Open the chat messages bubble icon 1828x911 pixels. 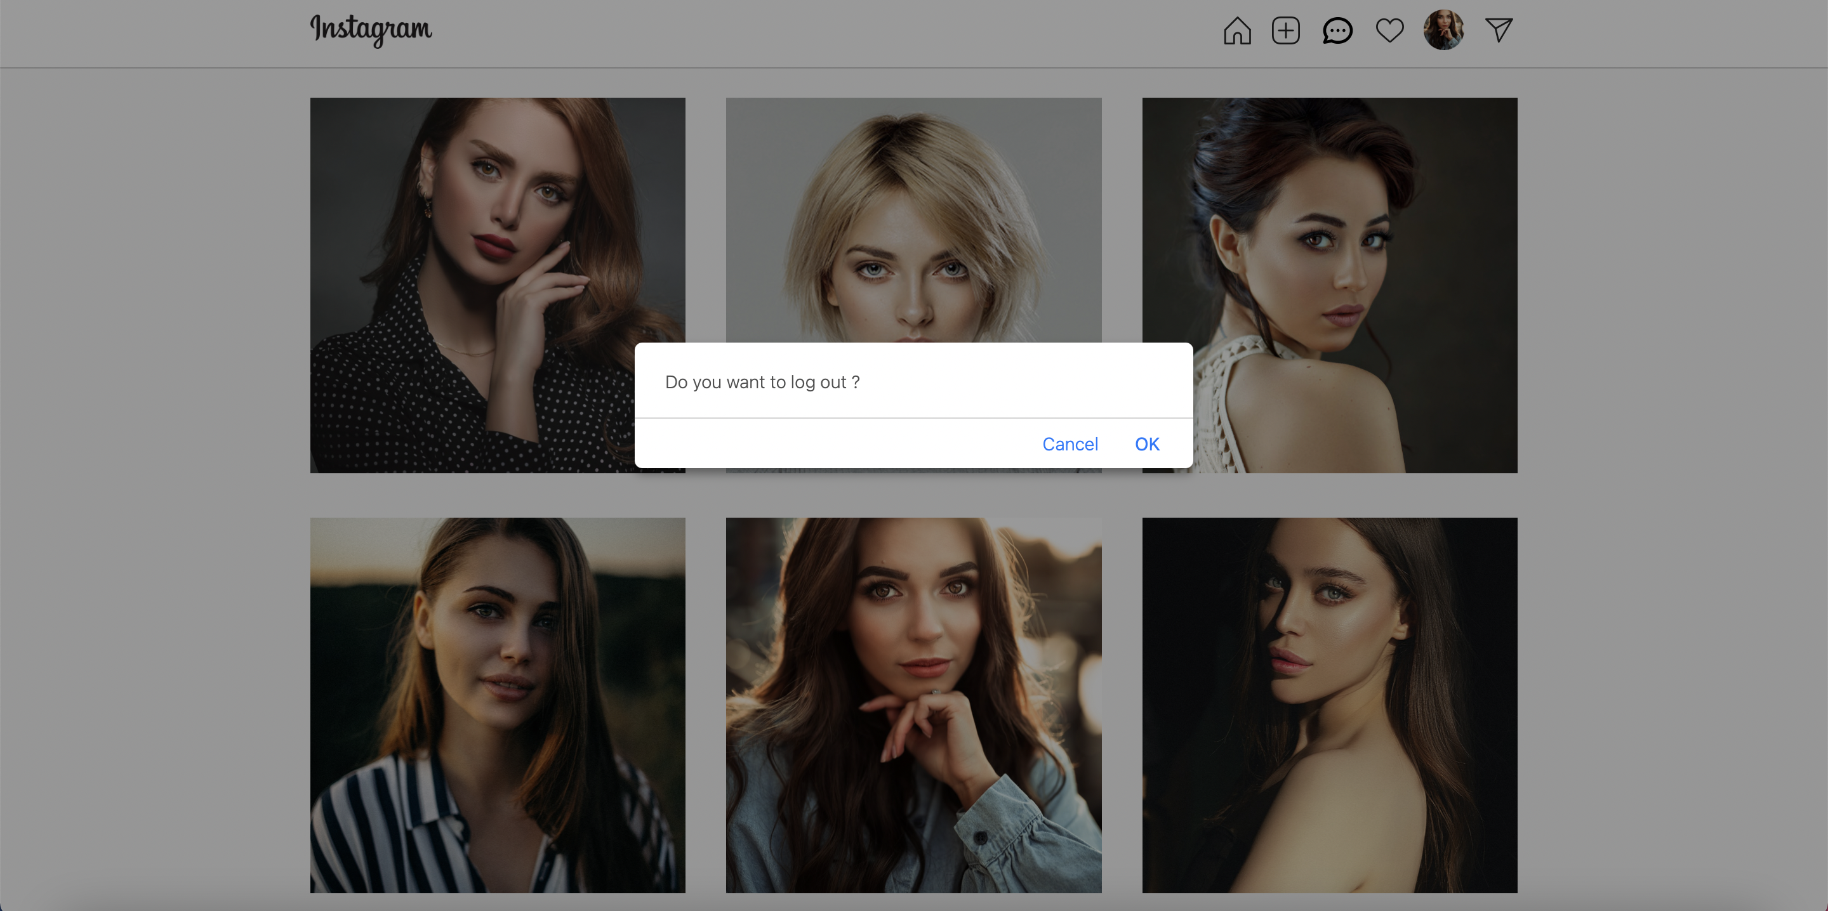(1337, 30)
